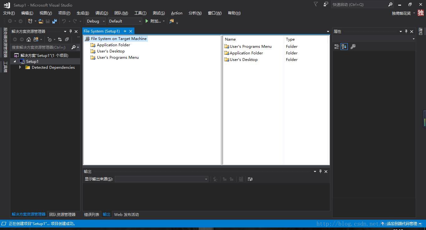
Task: Close the Output panel
Action: click(x=326, y=172)
